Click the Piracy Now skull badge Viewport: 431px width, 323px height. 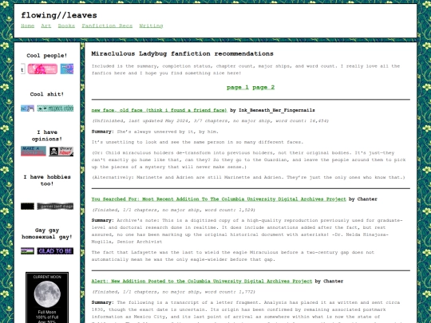61,151
